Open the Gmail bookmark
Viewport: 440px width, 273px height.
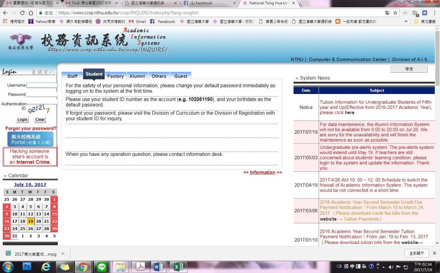(x=137, y=21)
